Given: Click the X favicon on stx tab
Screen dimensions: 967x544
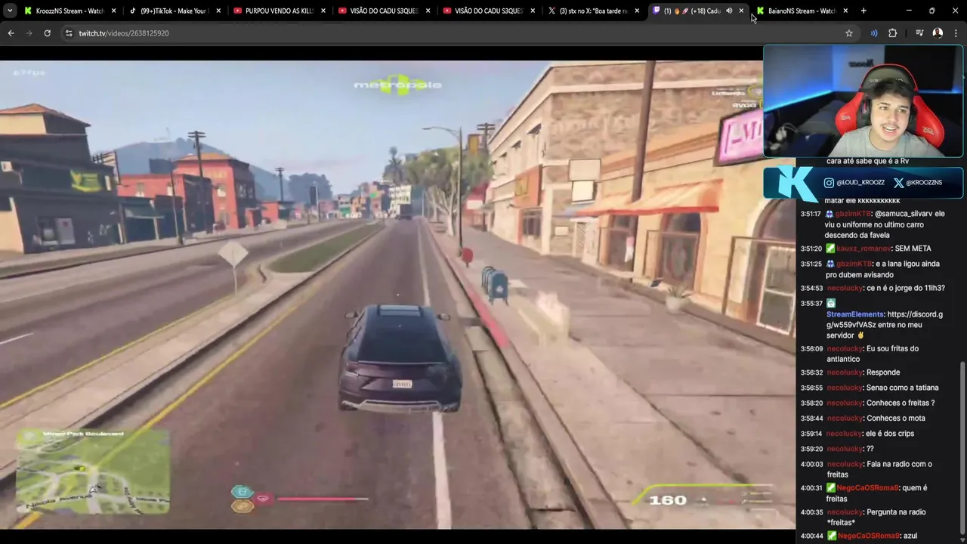Looking at the screenshot, I should pos(551,11).
